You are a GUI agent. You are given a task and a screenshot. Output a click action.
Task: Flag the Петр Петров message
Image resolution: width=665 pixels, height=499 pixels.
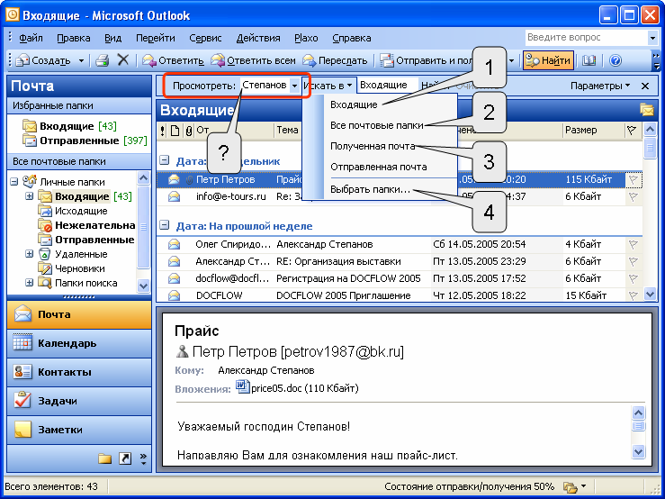point(633,179)
